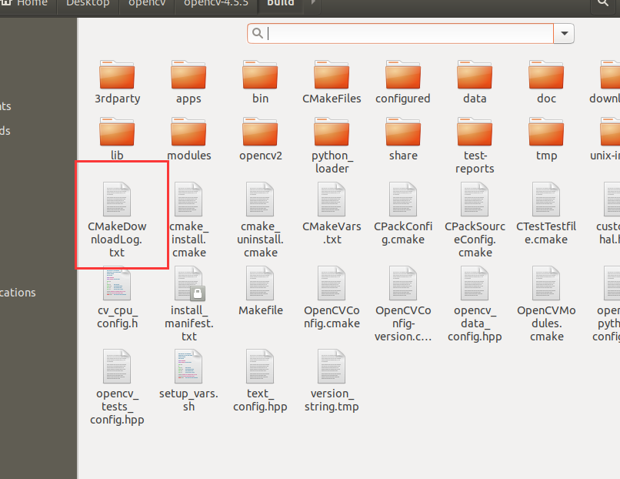Click in the file search field
The width and height of the screenshot is (620, 479).
pyautogui.click(x=400, y=33)
